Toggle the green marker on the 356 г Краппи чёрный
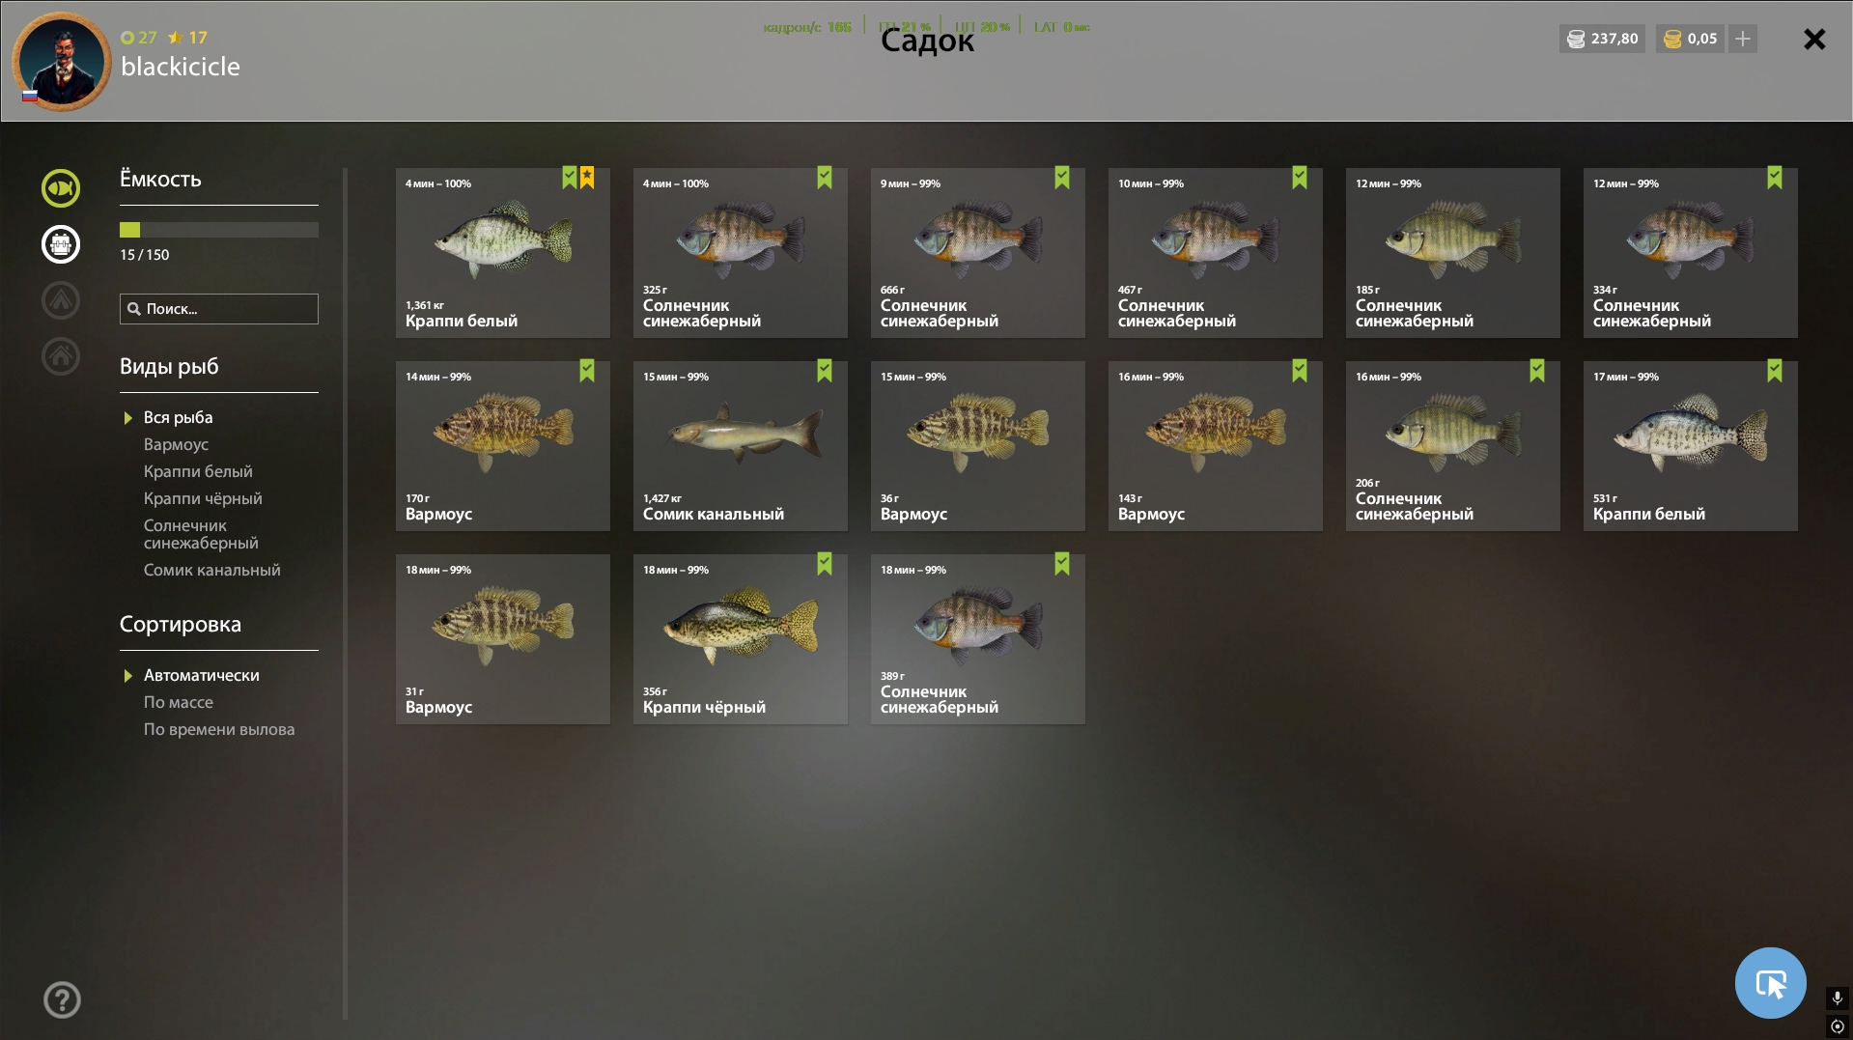This screenshot has width=1853, height=1040. pos(825,564)
